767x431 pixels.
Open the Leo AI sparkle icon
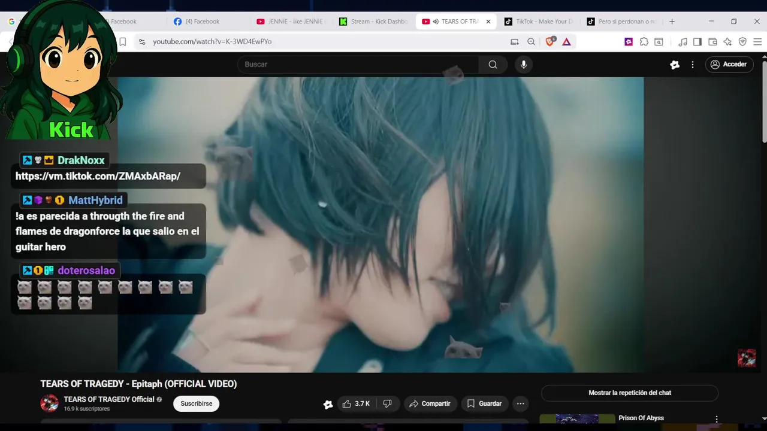(x=727, y=41)
